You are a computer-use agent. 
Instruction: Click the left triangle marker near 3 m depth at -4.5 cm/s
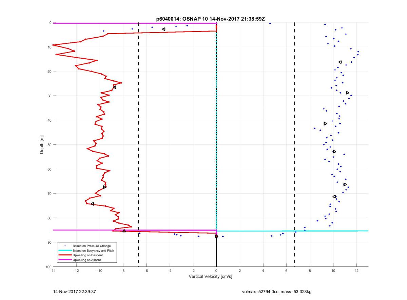(x=164, y=29)
